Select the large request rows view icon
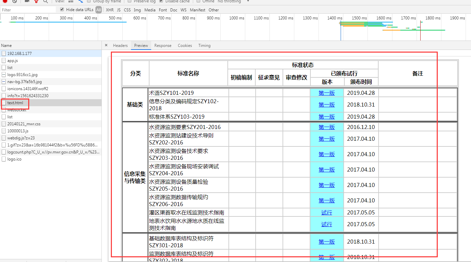471x262 pixels. click(71, 2)
